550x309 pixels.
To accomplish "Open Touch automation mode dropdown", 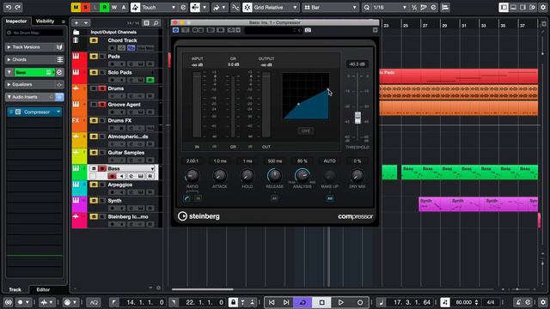I will (158, 7).
